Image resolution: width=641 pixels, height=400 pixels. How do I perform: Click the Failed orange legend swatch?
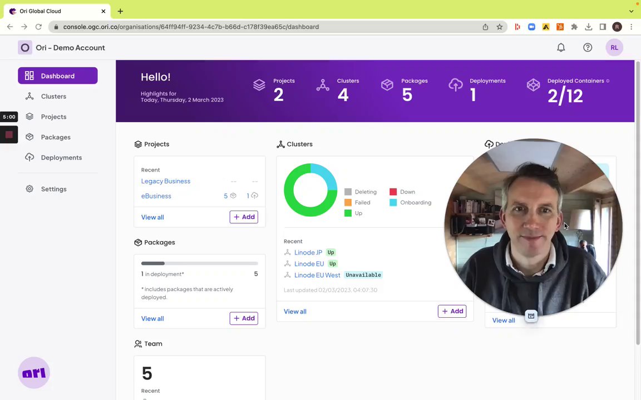(348, 202)
